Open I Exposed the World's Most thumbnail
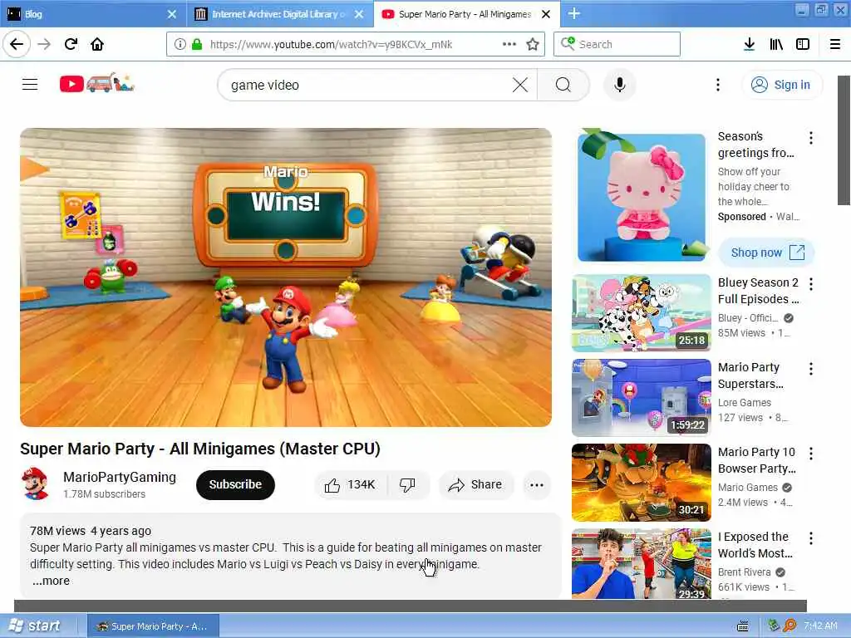Viewport: 851px width, 638px height. point(642,564)
